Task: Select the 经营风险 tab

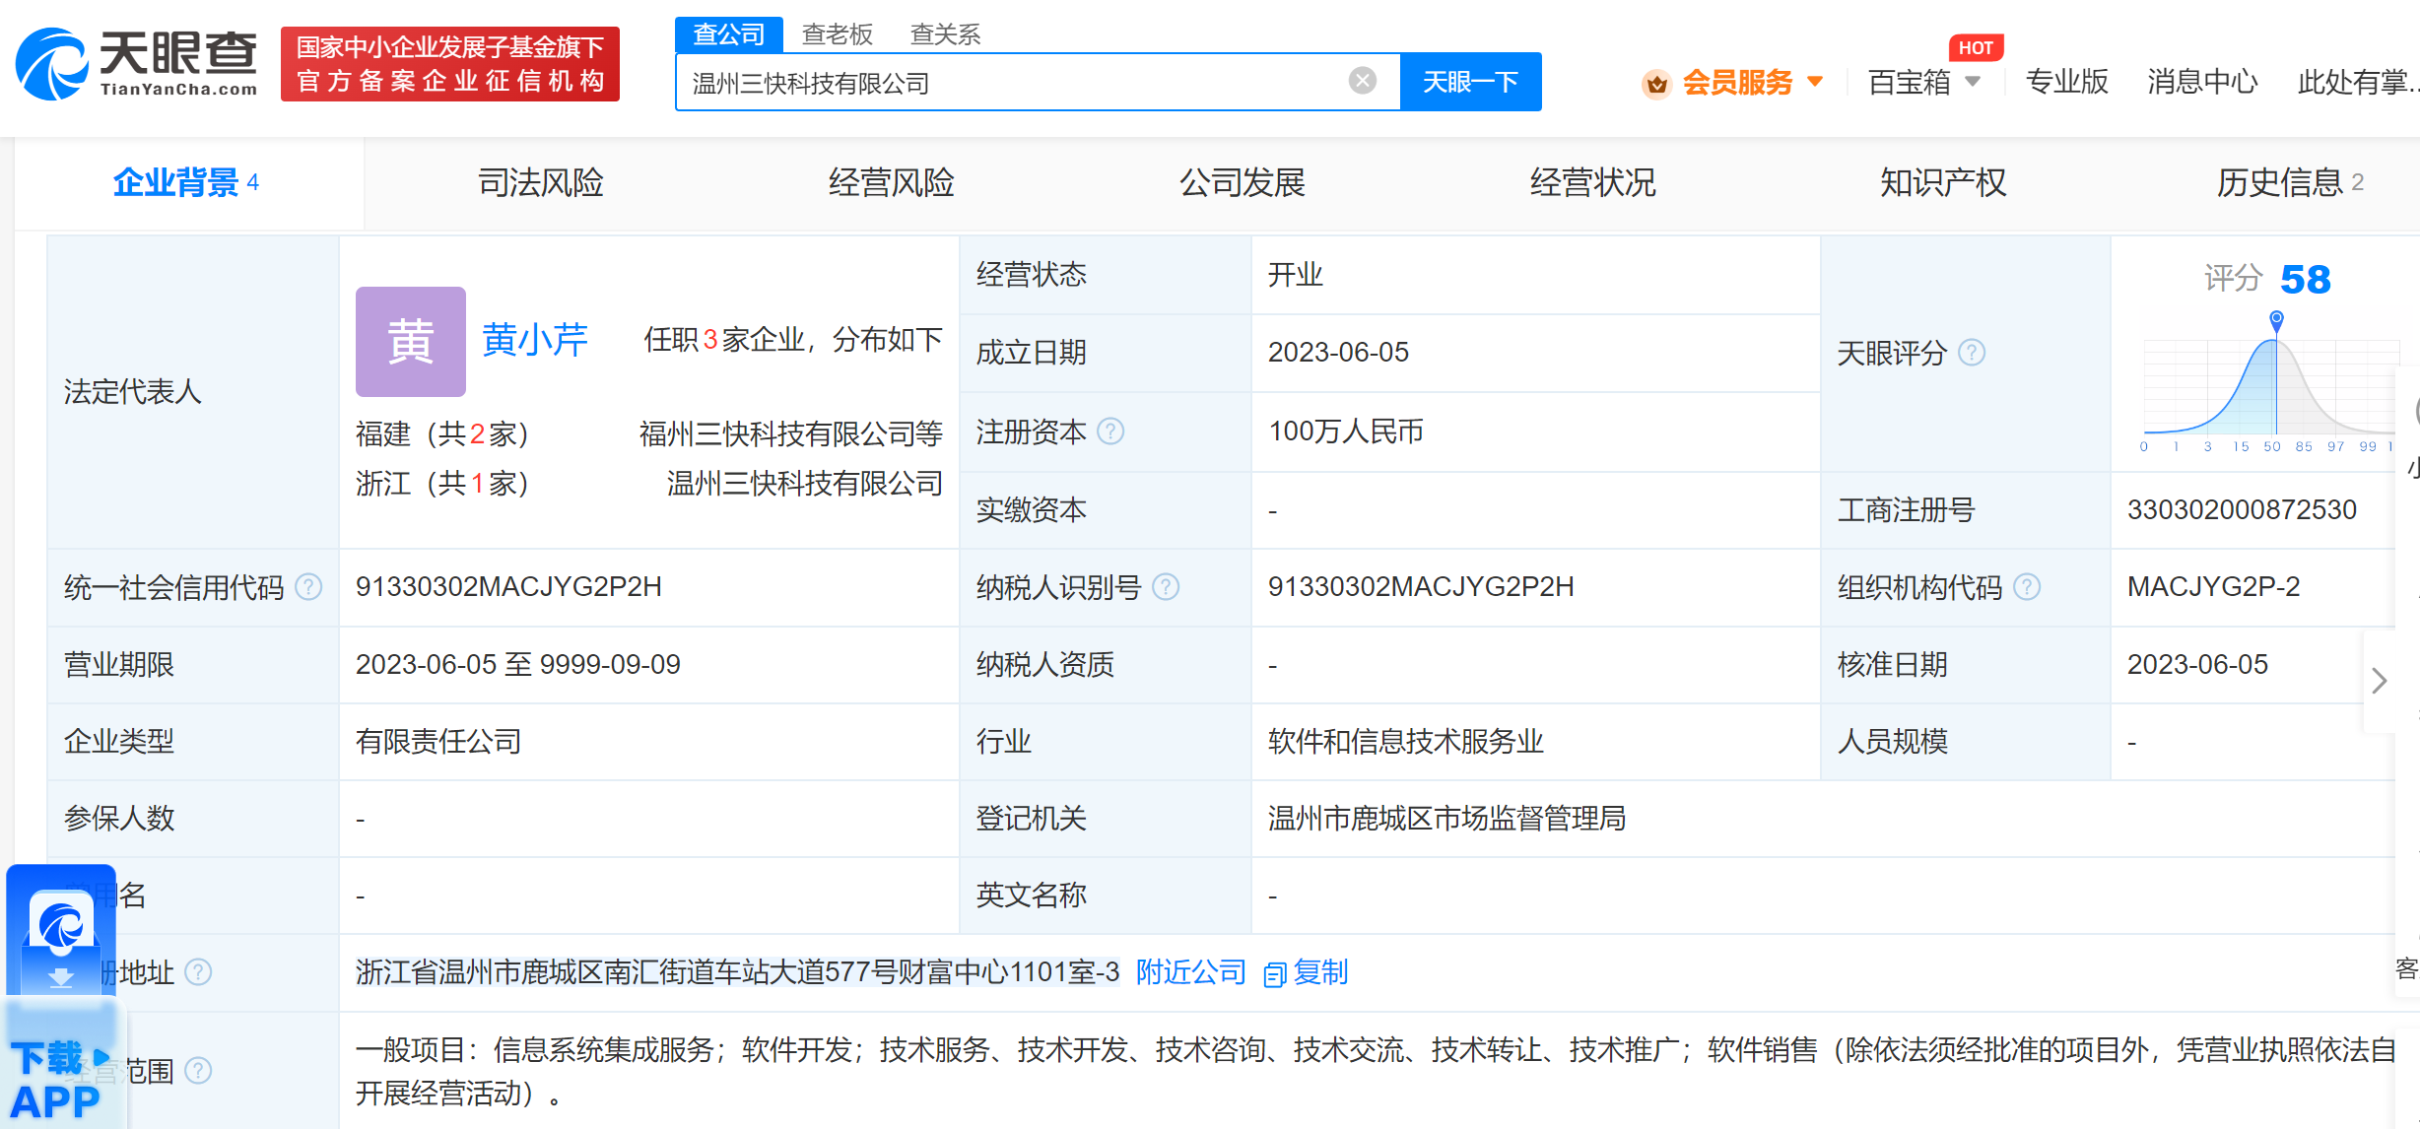Action: point(891,182)
